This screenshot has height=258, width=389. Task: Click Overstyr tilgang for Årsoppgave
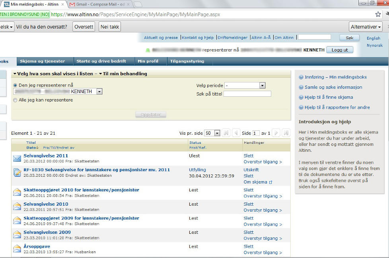pos(263,252)
